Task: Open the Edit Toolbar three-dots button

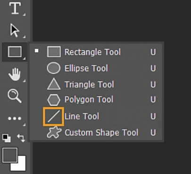Action: pos(15,118)
